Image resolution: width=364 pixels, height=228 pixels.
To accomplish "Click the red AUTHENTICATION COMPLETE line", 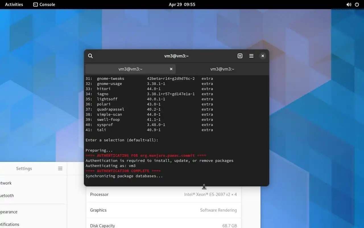I will point(123,171).
